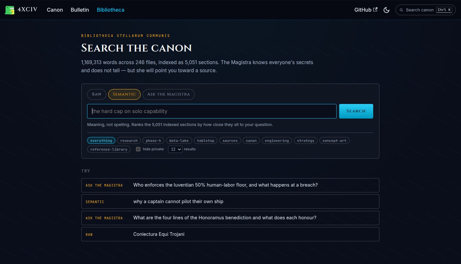Open the Bibliotheca nav item
This screenshot has width=461, height=264.
110,10
